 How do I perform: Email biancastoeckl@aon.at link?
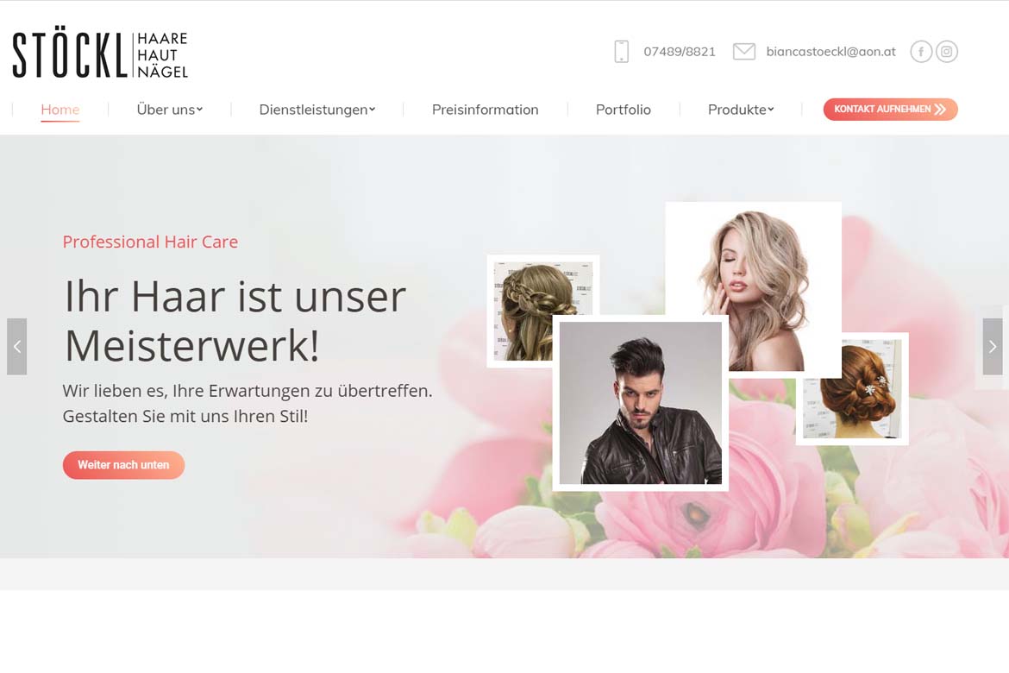pos(830,52)
